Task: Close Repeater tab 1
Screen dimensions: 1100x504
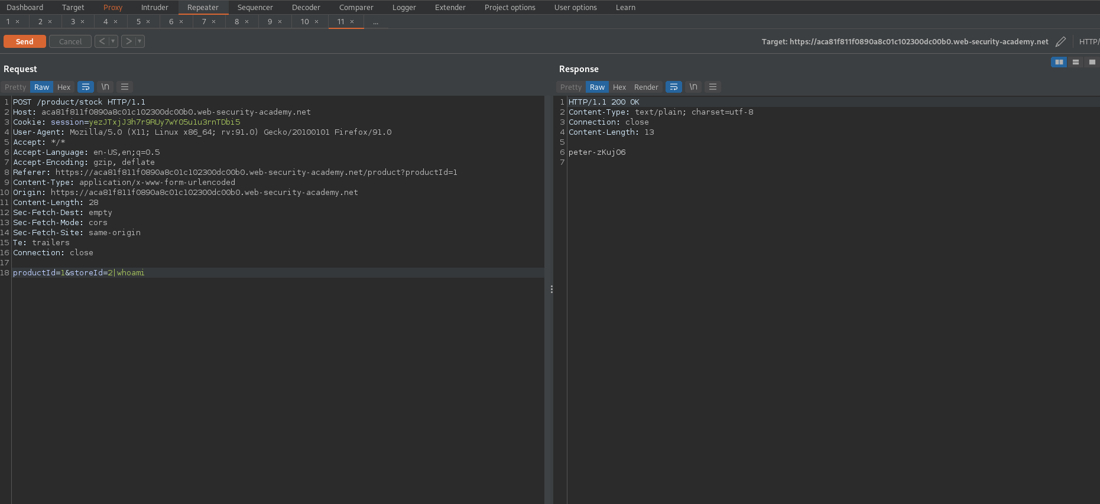Action: point(18,22)
